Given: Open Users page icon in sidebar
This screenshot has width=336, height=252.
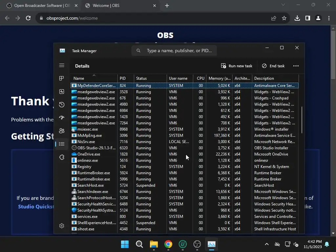Looking at the screenshot, I should coord(62,131).
